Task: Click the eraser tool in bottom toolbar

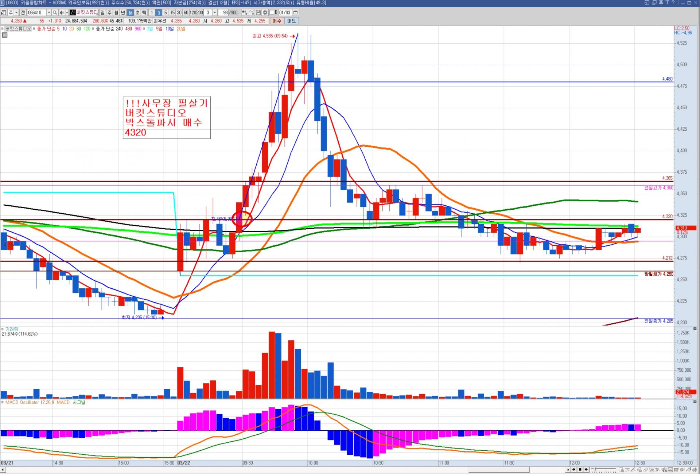Action: 645,470
